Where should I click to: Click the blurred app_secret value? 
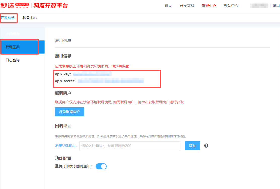[110, 81]
